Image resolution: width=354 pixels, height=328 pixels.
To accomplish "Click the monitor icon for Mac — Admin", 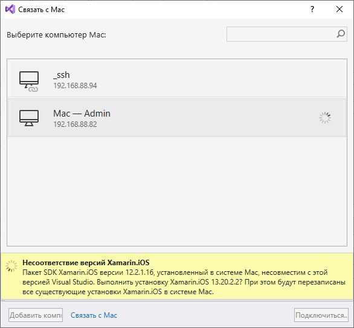I will pyautogui.click(x=29, y=118).
